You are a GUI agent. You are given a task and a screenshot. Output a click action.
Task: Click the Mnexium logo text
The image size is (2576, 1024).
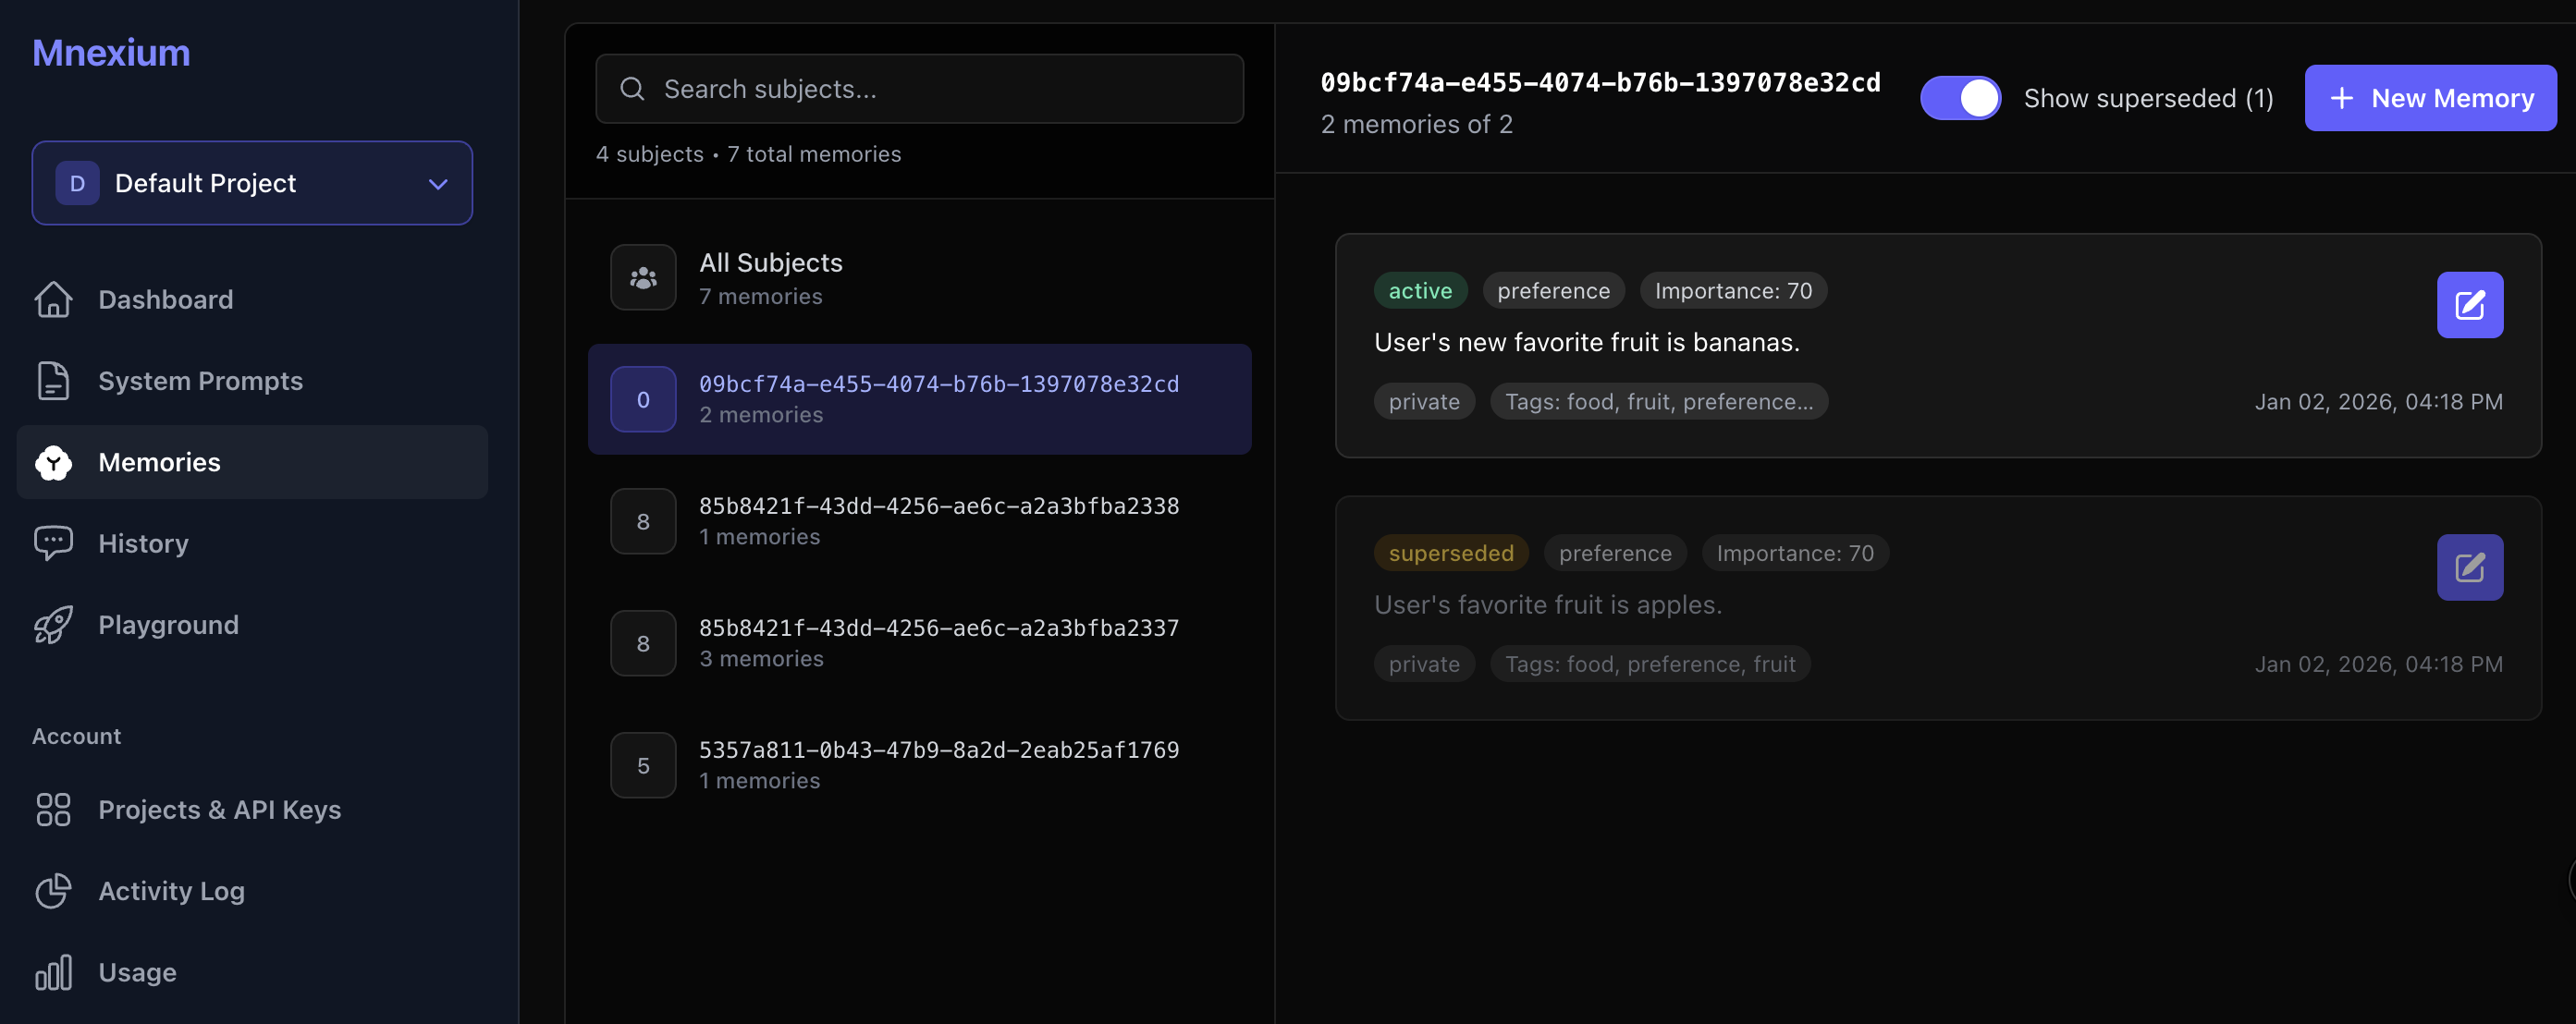tap(110, 51)
